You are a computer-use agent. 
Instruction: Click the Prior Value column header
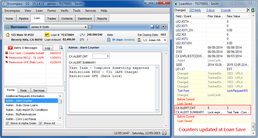(216, 16)
